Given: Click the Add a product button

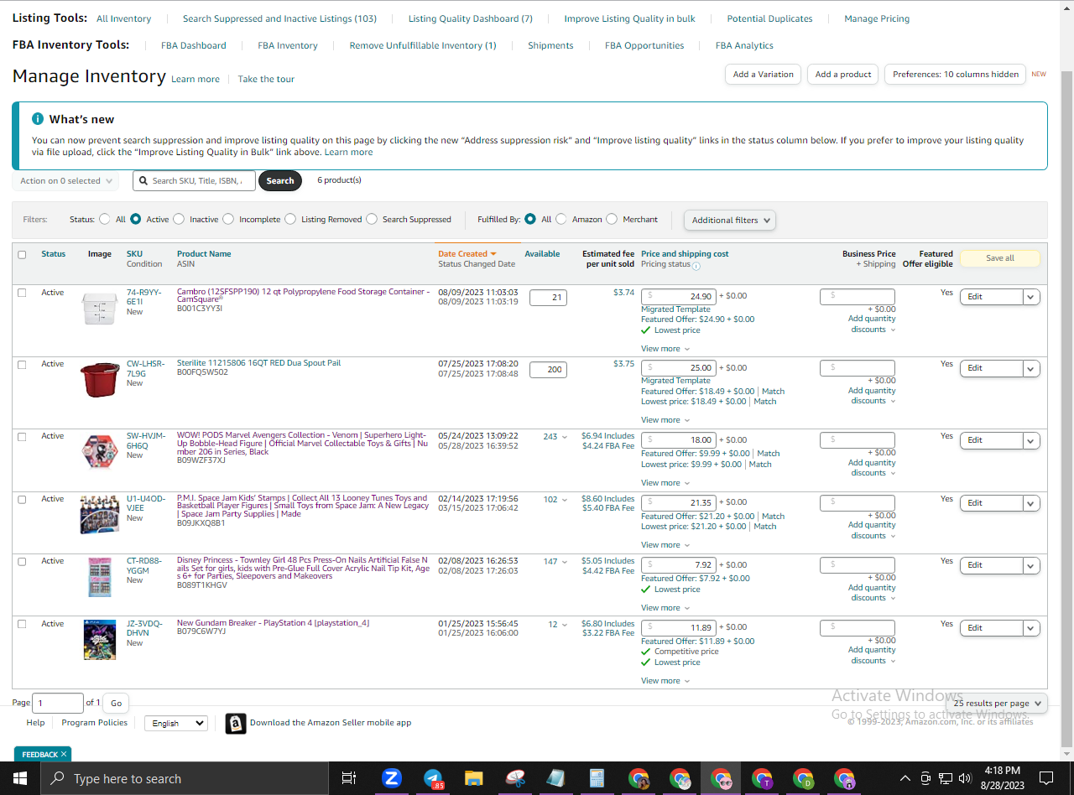Looking at the screenshot, I should tap(843, 75).
